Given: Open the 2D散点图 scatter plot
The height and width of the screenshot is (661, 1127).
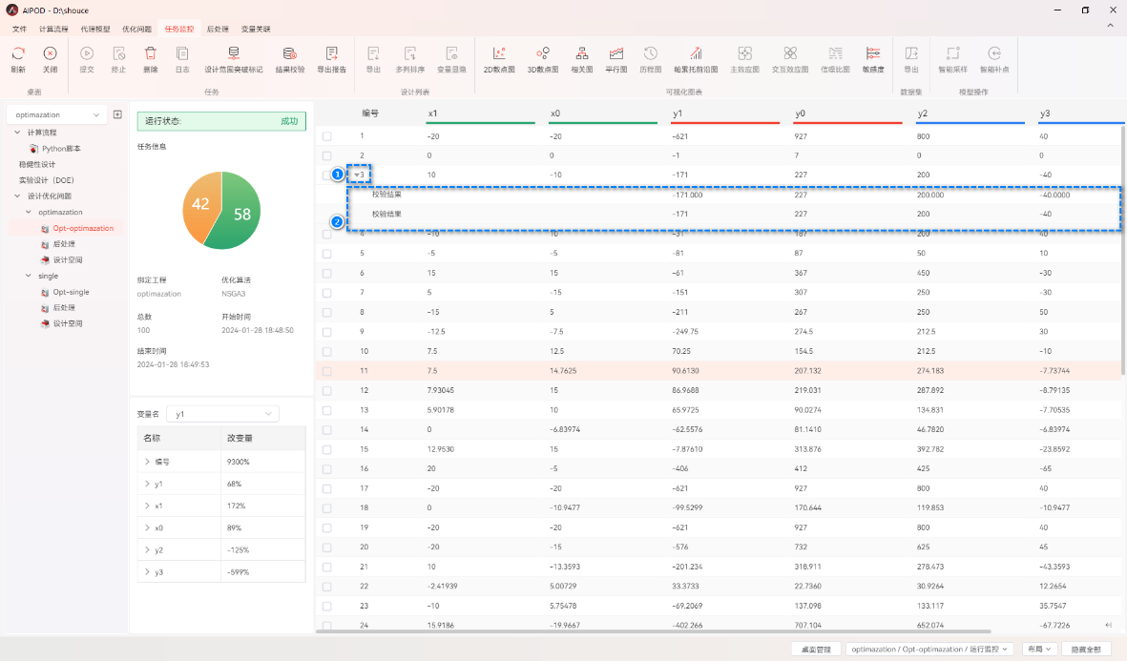Looking at the screenshot, I should pyautogui.click(x=498, y=54).
